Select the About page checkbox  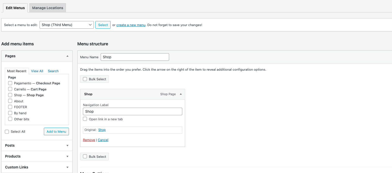pyautogui.click(x=10, y=101)
